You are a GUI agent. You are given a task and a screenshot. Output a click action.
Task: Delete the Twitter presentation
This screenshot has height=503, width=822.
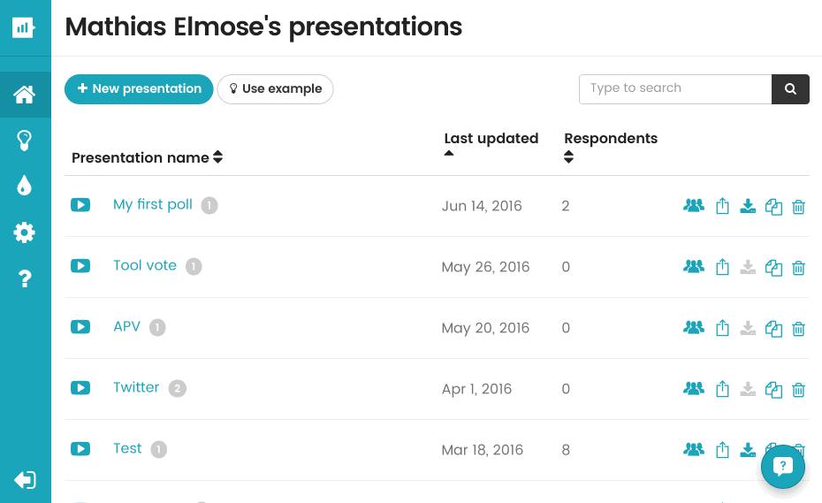pyautogui.click(x=798, y=390)
